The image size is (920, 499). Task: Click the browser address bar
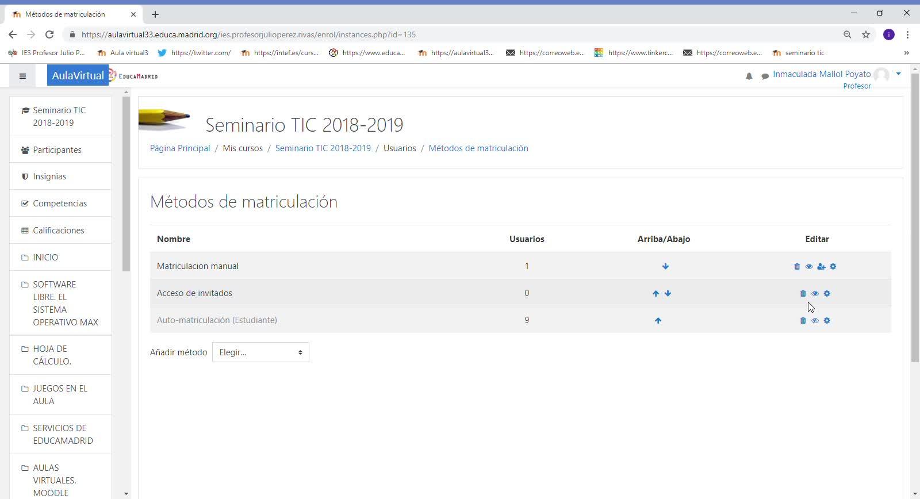point(402,34)
